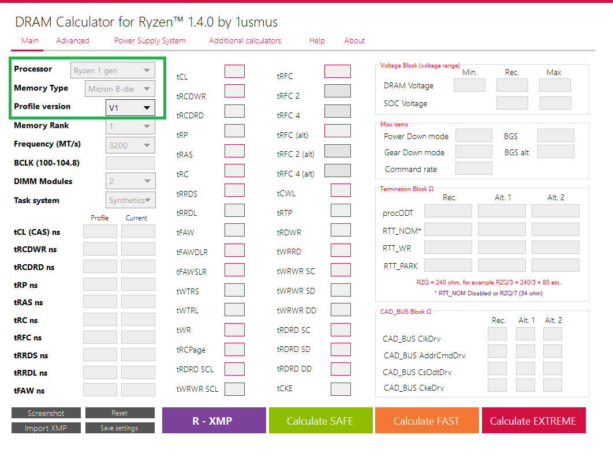This screenshot has height=476, width=613.
Task: Click the tRDRD SCL timing field
Action: click(234, 369)
